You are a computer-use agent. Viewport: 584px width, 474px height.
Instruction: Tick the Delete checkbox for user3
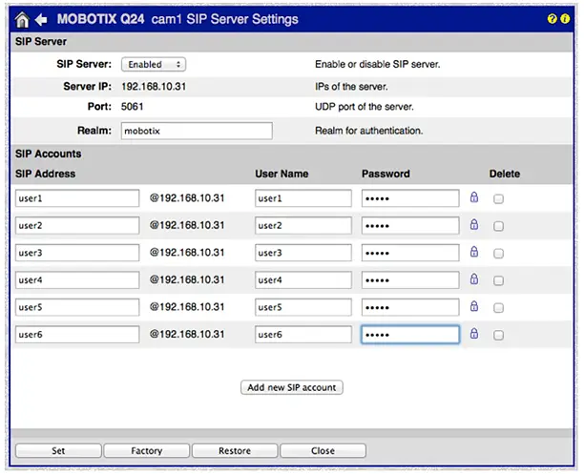(498, 254)
